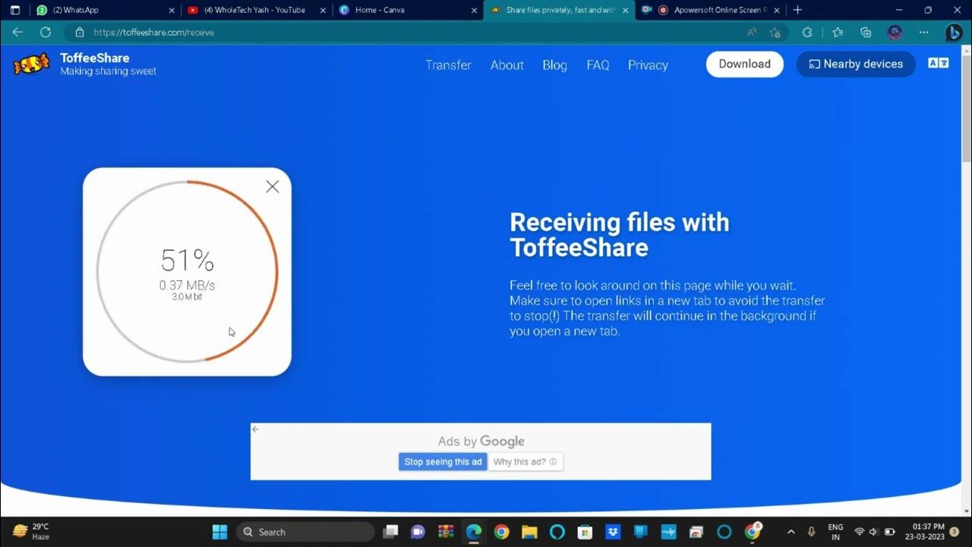
Task: Click the taskbar Search box
Action: 305,532
